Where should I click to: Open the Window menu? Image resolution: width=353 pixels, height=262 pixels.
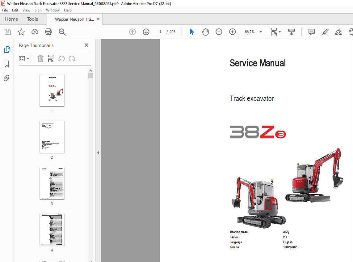[x=53, y=10]
